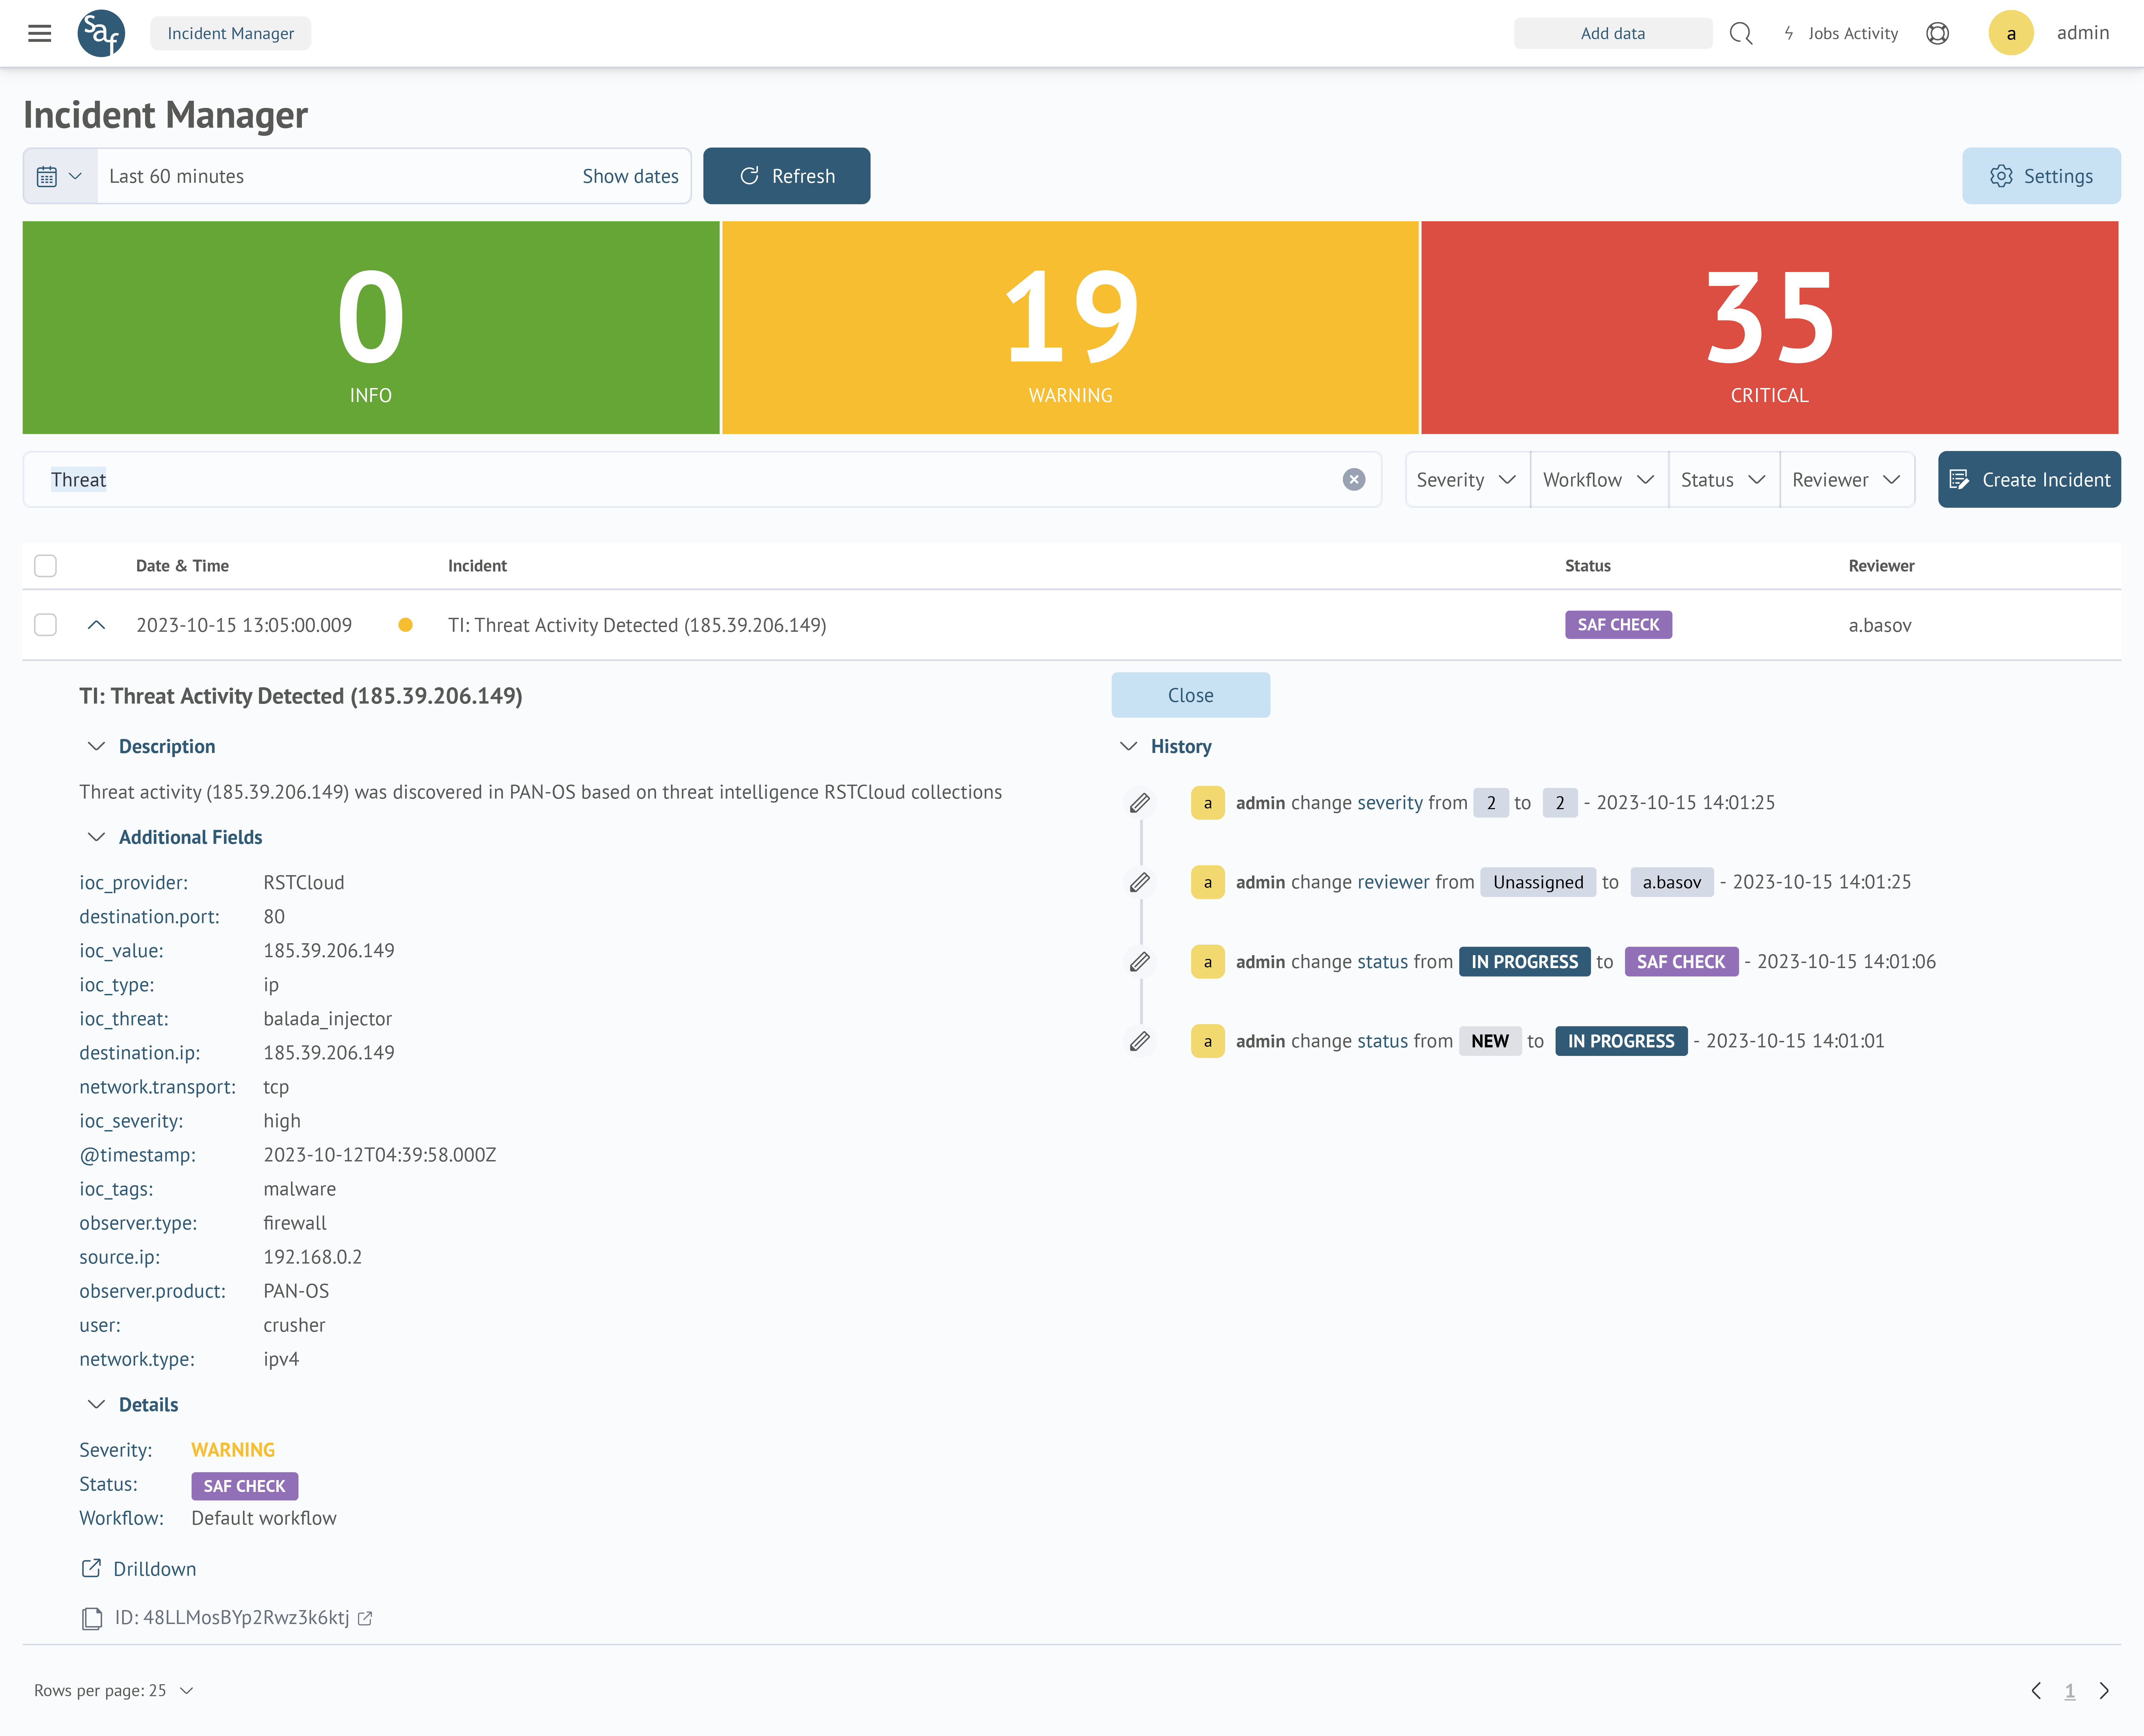Click the SAF logo icon
The image size is (2144, 1736).
[101, 33]
